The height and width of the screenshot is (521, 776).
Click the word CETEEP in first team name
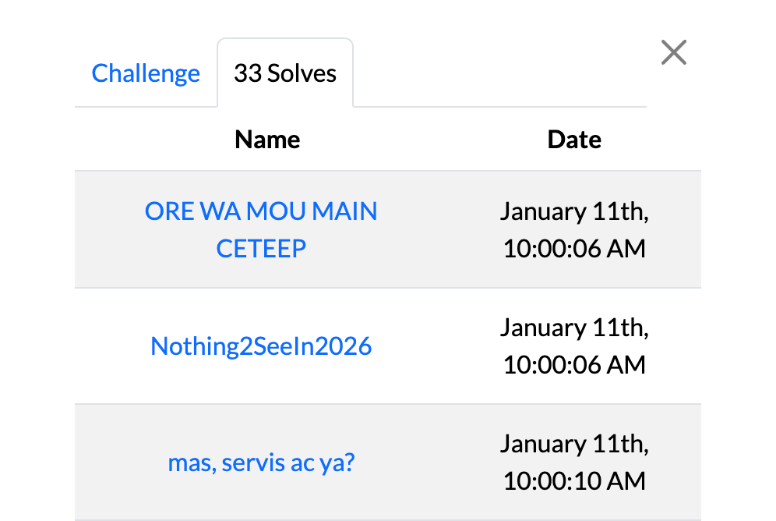[x=261, y=249]
